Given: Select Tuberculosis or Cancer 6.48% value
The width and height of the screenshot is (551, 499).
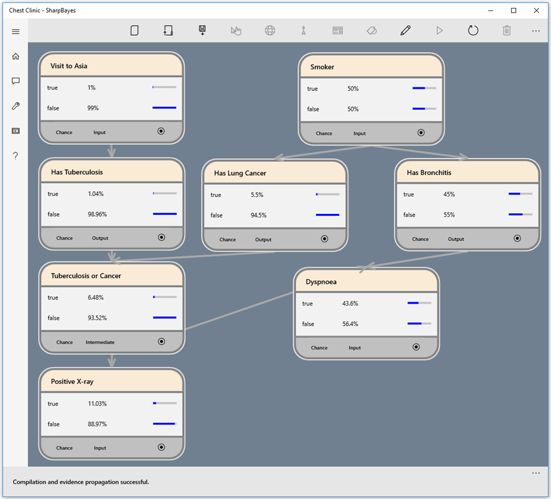Looking at the screenshot, I should point(95,298).
